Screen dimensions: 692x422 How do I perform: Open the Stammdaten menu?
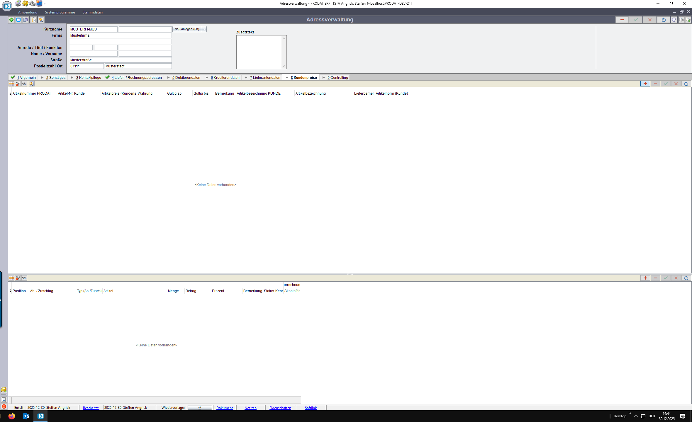coord(92,12)
